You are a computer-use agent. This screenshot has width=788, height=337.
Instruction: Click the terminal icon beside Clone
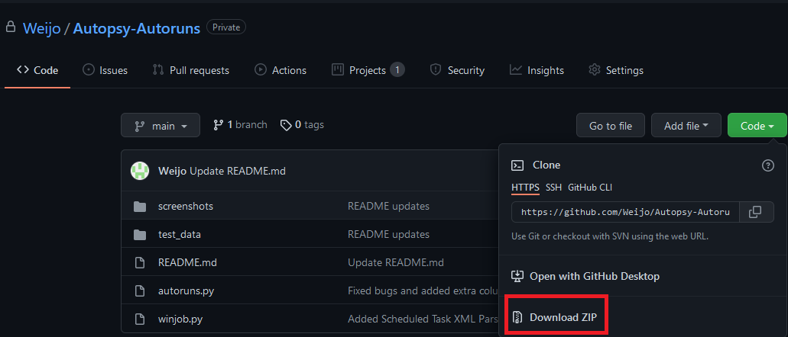pos(517,165)
